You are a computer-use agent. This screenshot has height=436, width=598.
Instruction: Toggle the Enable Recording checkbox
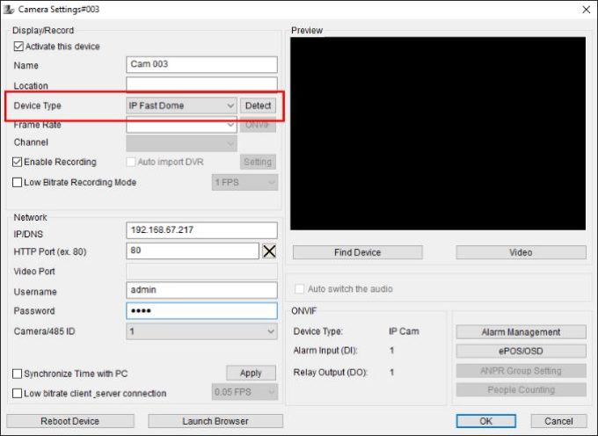pos(18,162)
